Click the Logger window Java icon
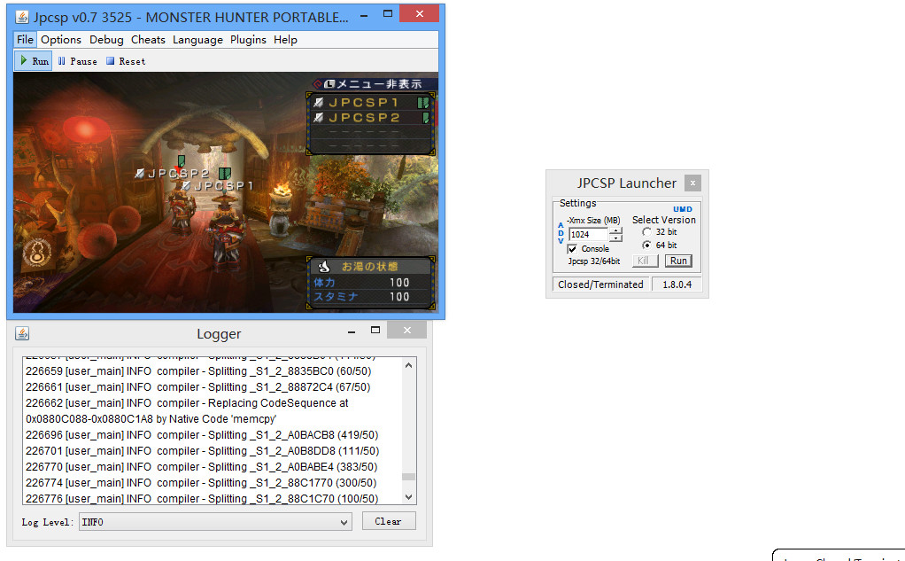The height and width of the screenshot is (561, 905). (x=22, y=333)
